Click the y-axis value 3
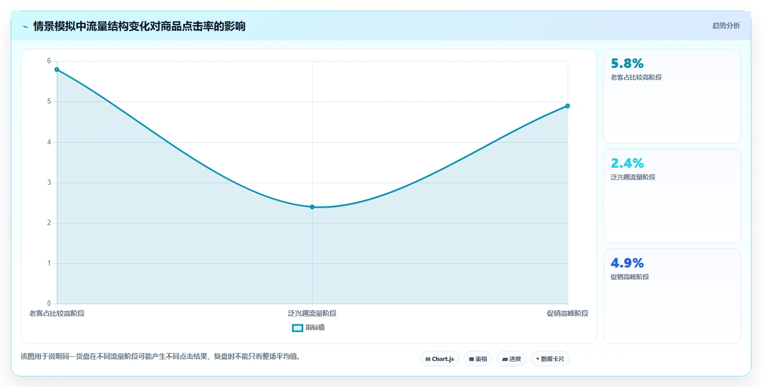Screen dimensions: 762x387 49,183
